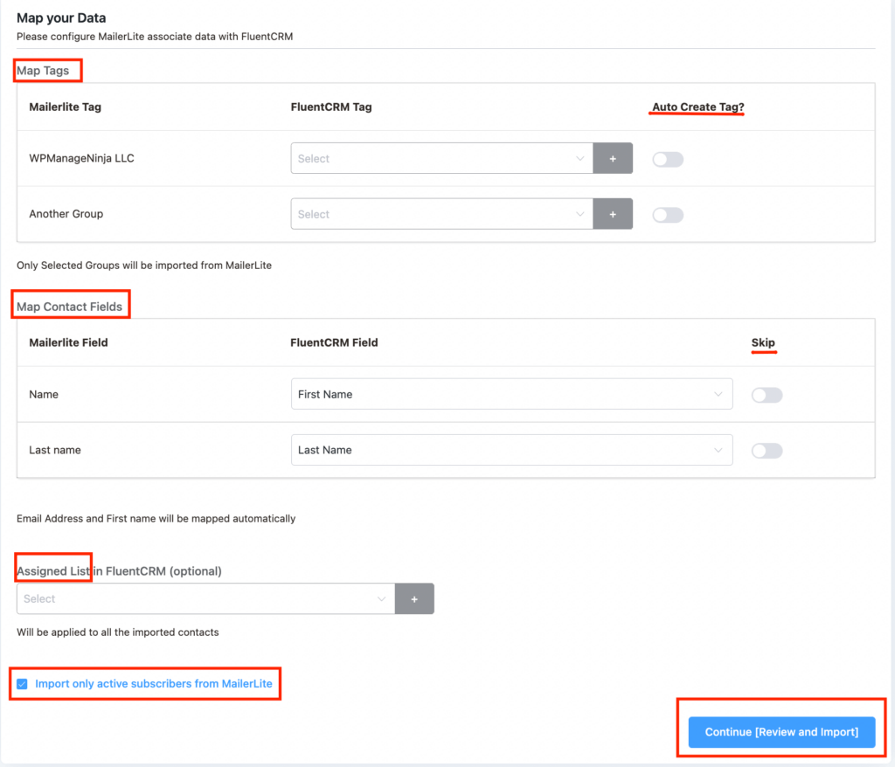Toggle Skip for the Last name field
This screenshot has height=767, width=895.
coord(767,450)
